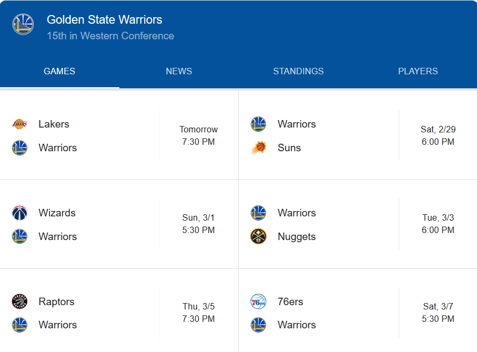Click the Lakers team name
Viewport: 477px width, 352px height.
pyautogui.click(x=54, y=124)
